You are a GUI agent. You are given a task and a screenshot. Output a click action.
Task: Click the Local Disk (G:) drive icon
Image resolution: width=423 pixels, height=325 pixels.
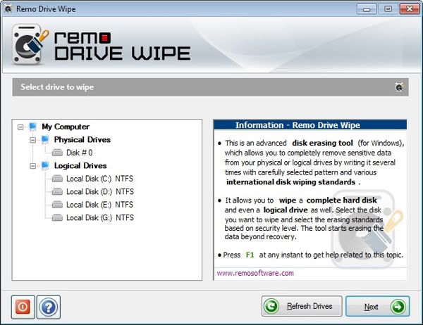(x=57, y=217)
